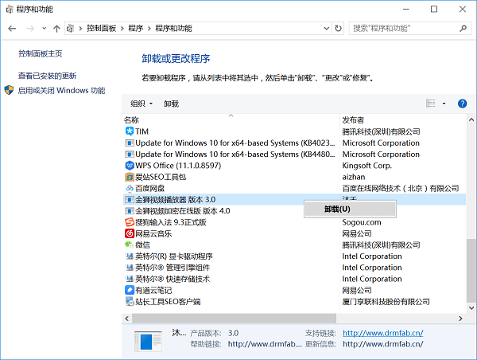Click the control panel icon in address bar
477x360 pixels.
(70, 29)
